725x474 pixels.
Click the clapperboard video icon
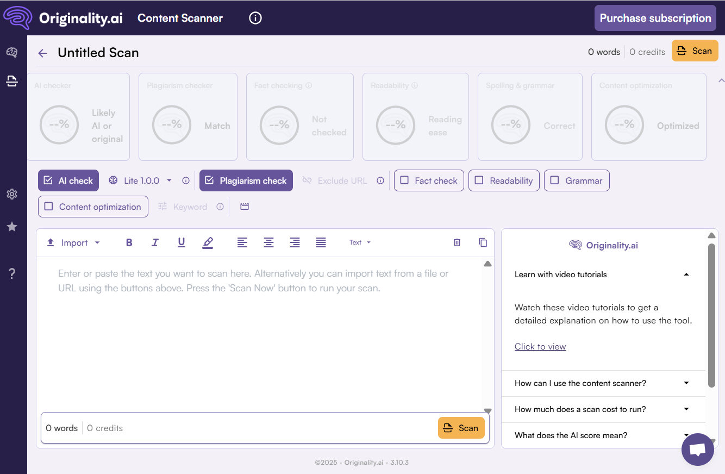pos(245,207)
